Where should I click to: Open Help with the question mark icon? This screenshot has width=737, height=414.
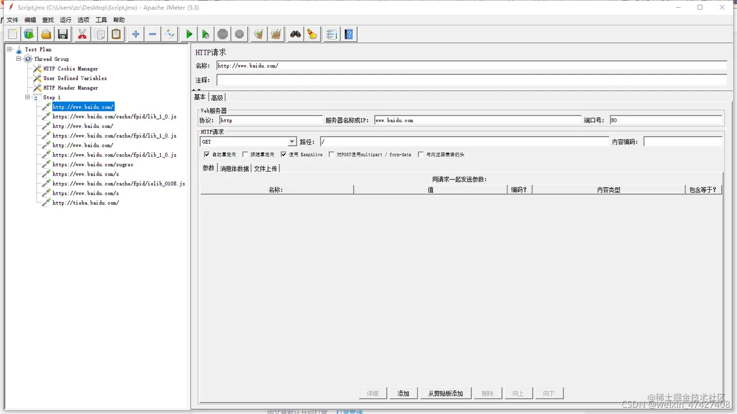349,34
